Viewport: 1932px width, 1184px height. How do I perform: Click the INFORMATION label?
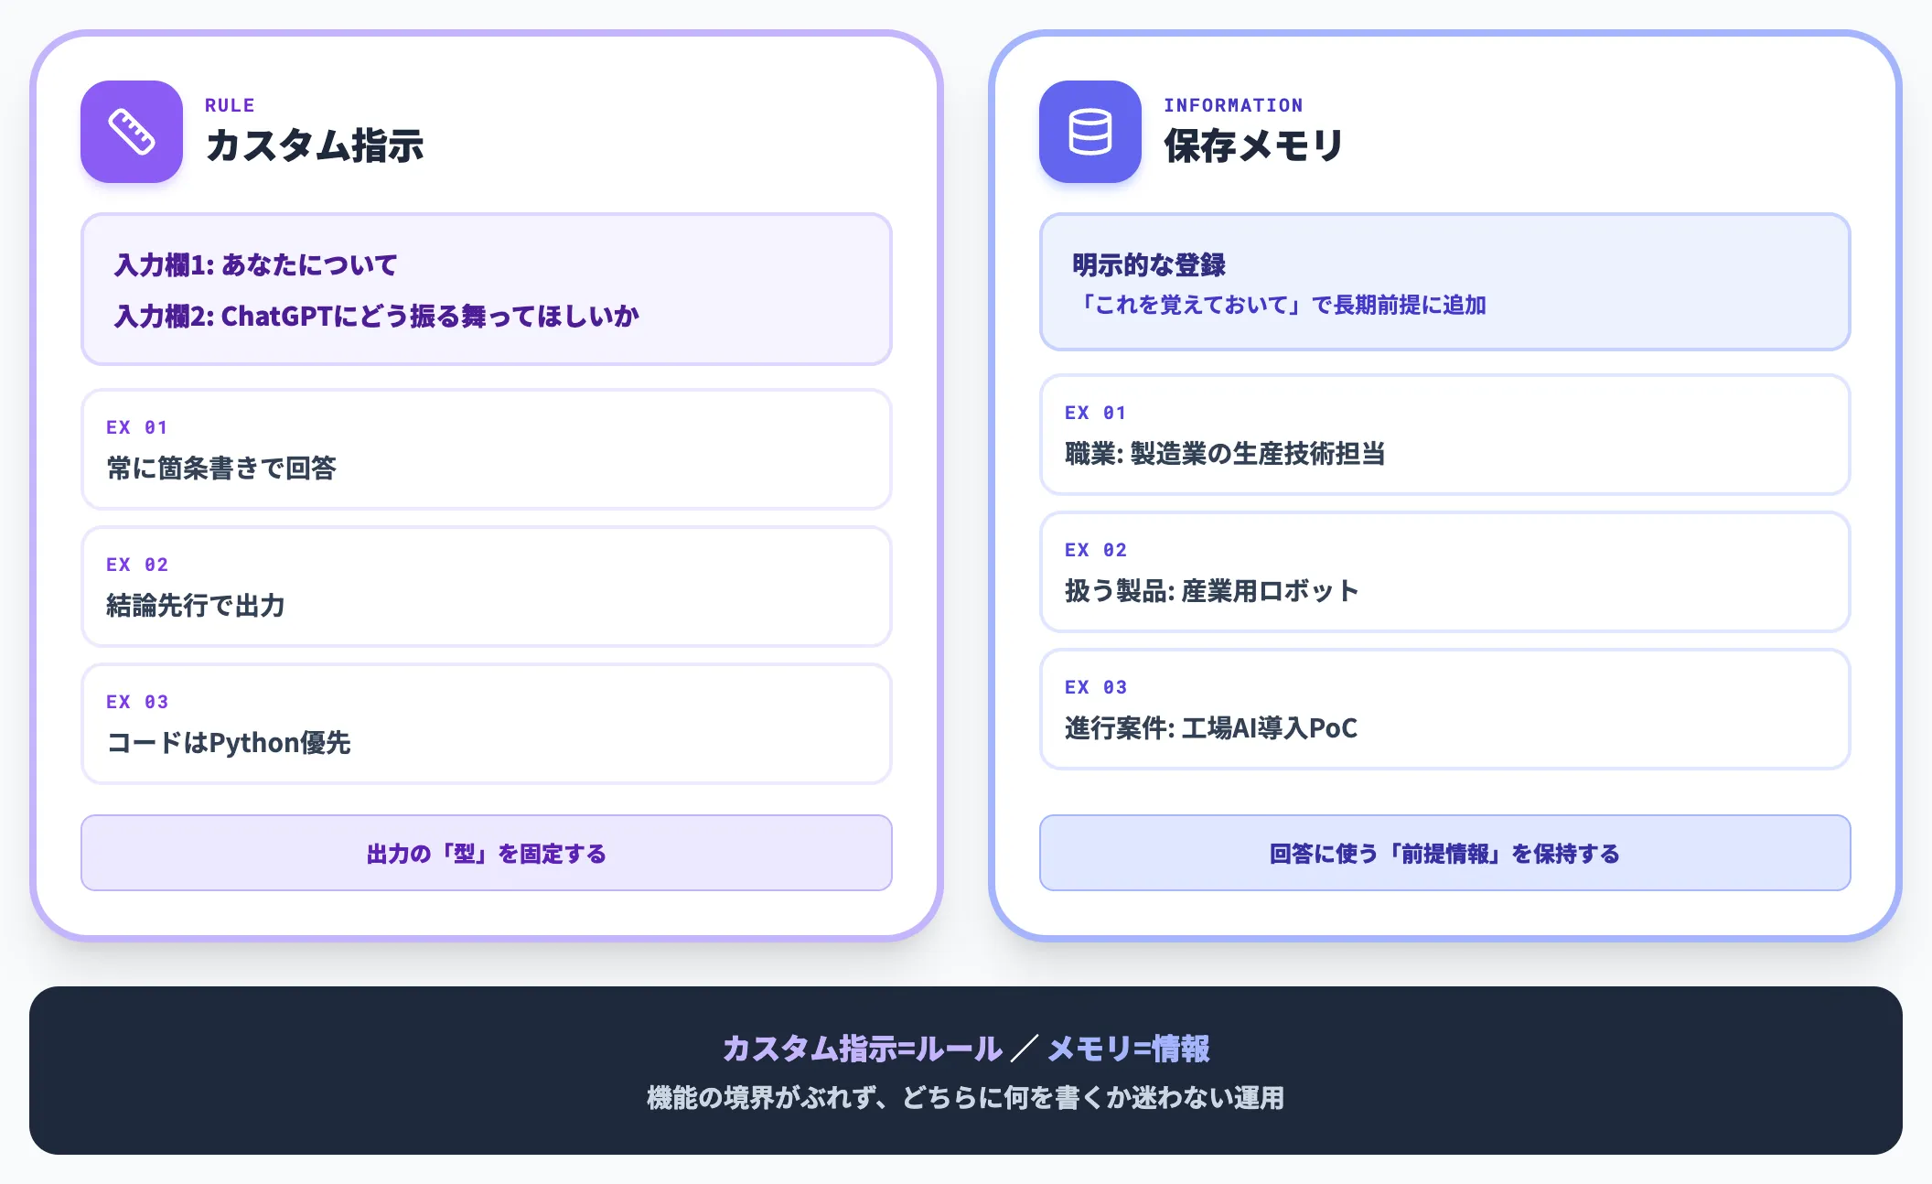coord(1233,105)
